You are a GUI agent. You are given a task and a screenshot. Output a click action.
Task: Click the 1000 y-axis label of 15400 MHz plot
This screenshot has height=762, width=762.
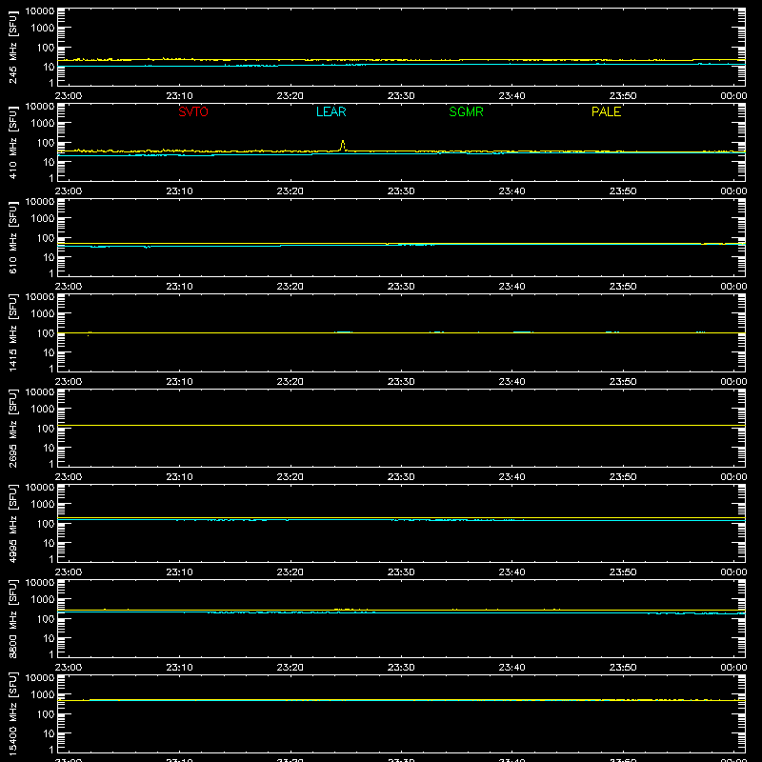pyautogui.click(x=43, y=695)
